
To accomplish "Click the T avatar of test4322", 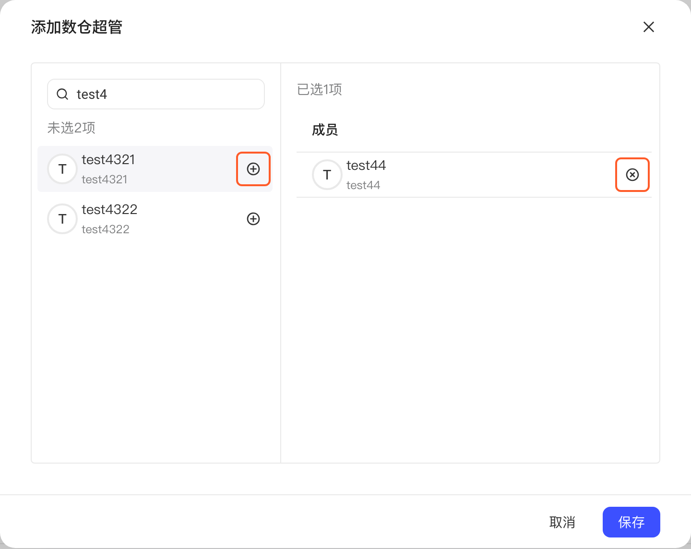I will tap(62, 219).
